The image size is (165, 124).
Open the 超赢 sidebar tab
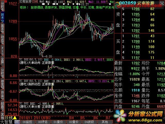2,106
